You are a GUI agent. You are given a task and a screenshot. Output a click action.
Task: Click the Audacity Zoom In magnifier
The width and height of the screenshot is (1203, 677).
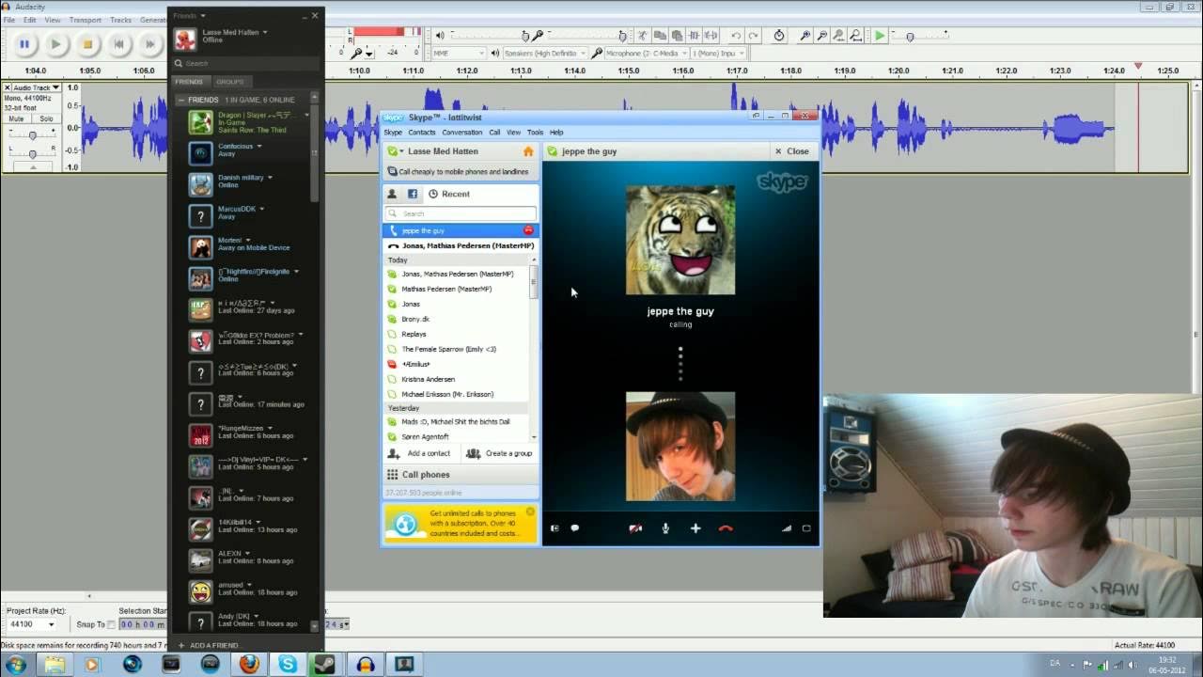coord(805,36)
